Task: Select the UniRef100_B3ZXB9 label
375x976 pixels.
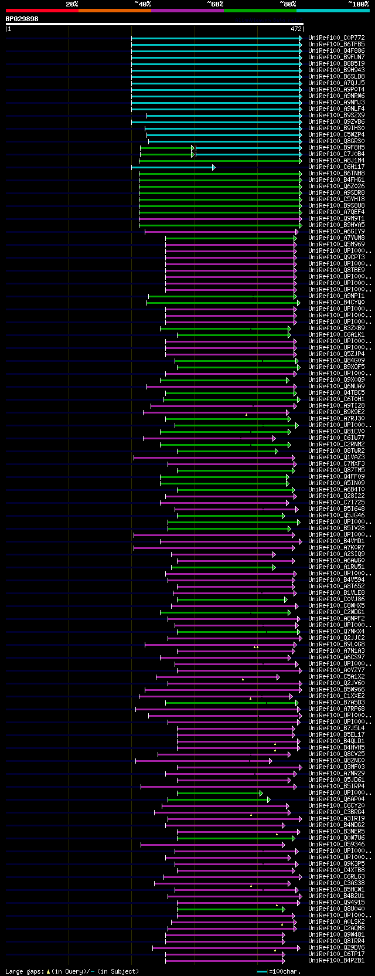Action: (x=336, y=328)
